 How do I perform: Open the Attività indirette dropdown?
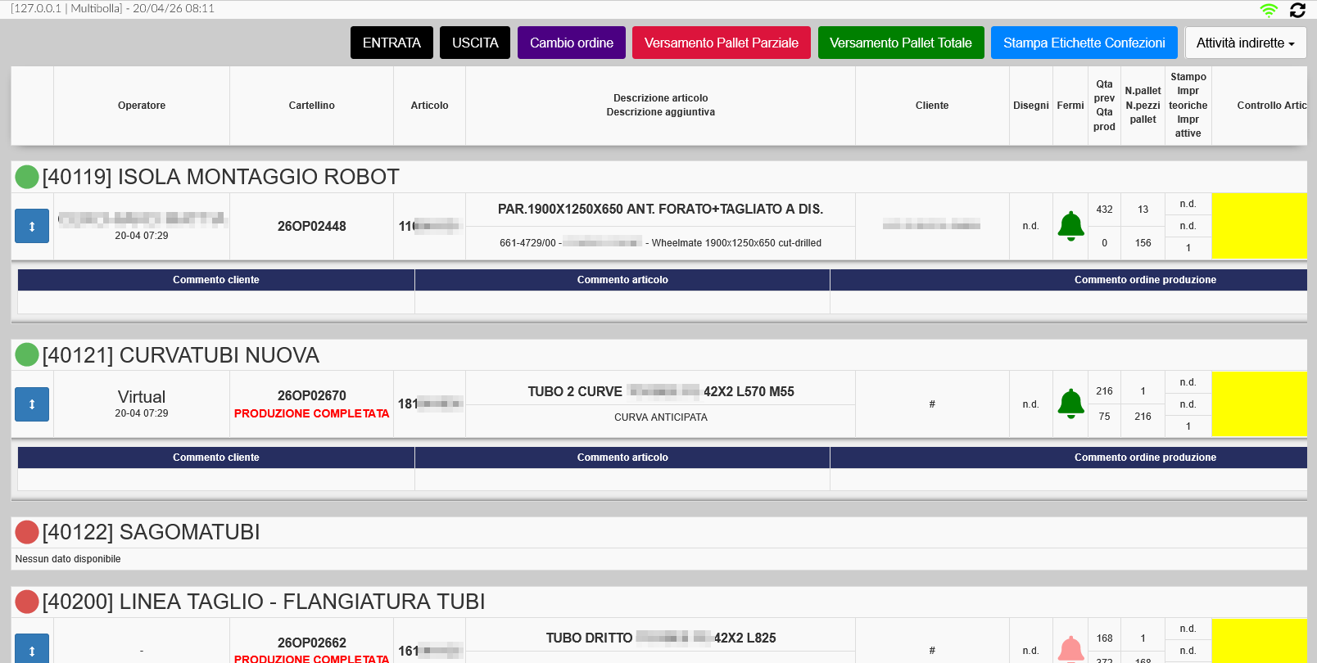(1246, 43)
